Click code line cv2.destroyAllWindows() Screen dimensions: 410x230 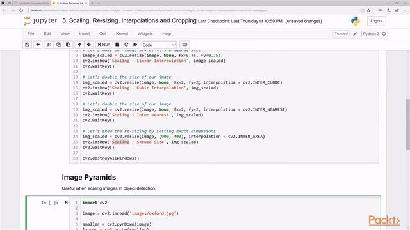pos(111,158)
